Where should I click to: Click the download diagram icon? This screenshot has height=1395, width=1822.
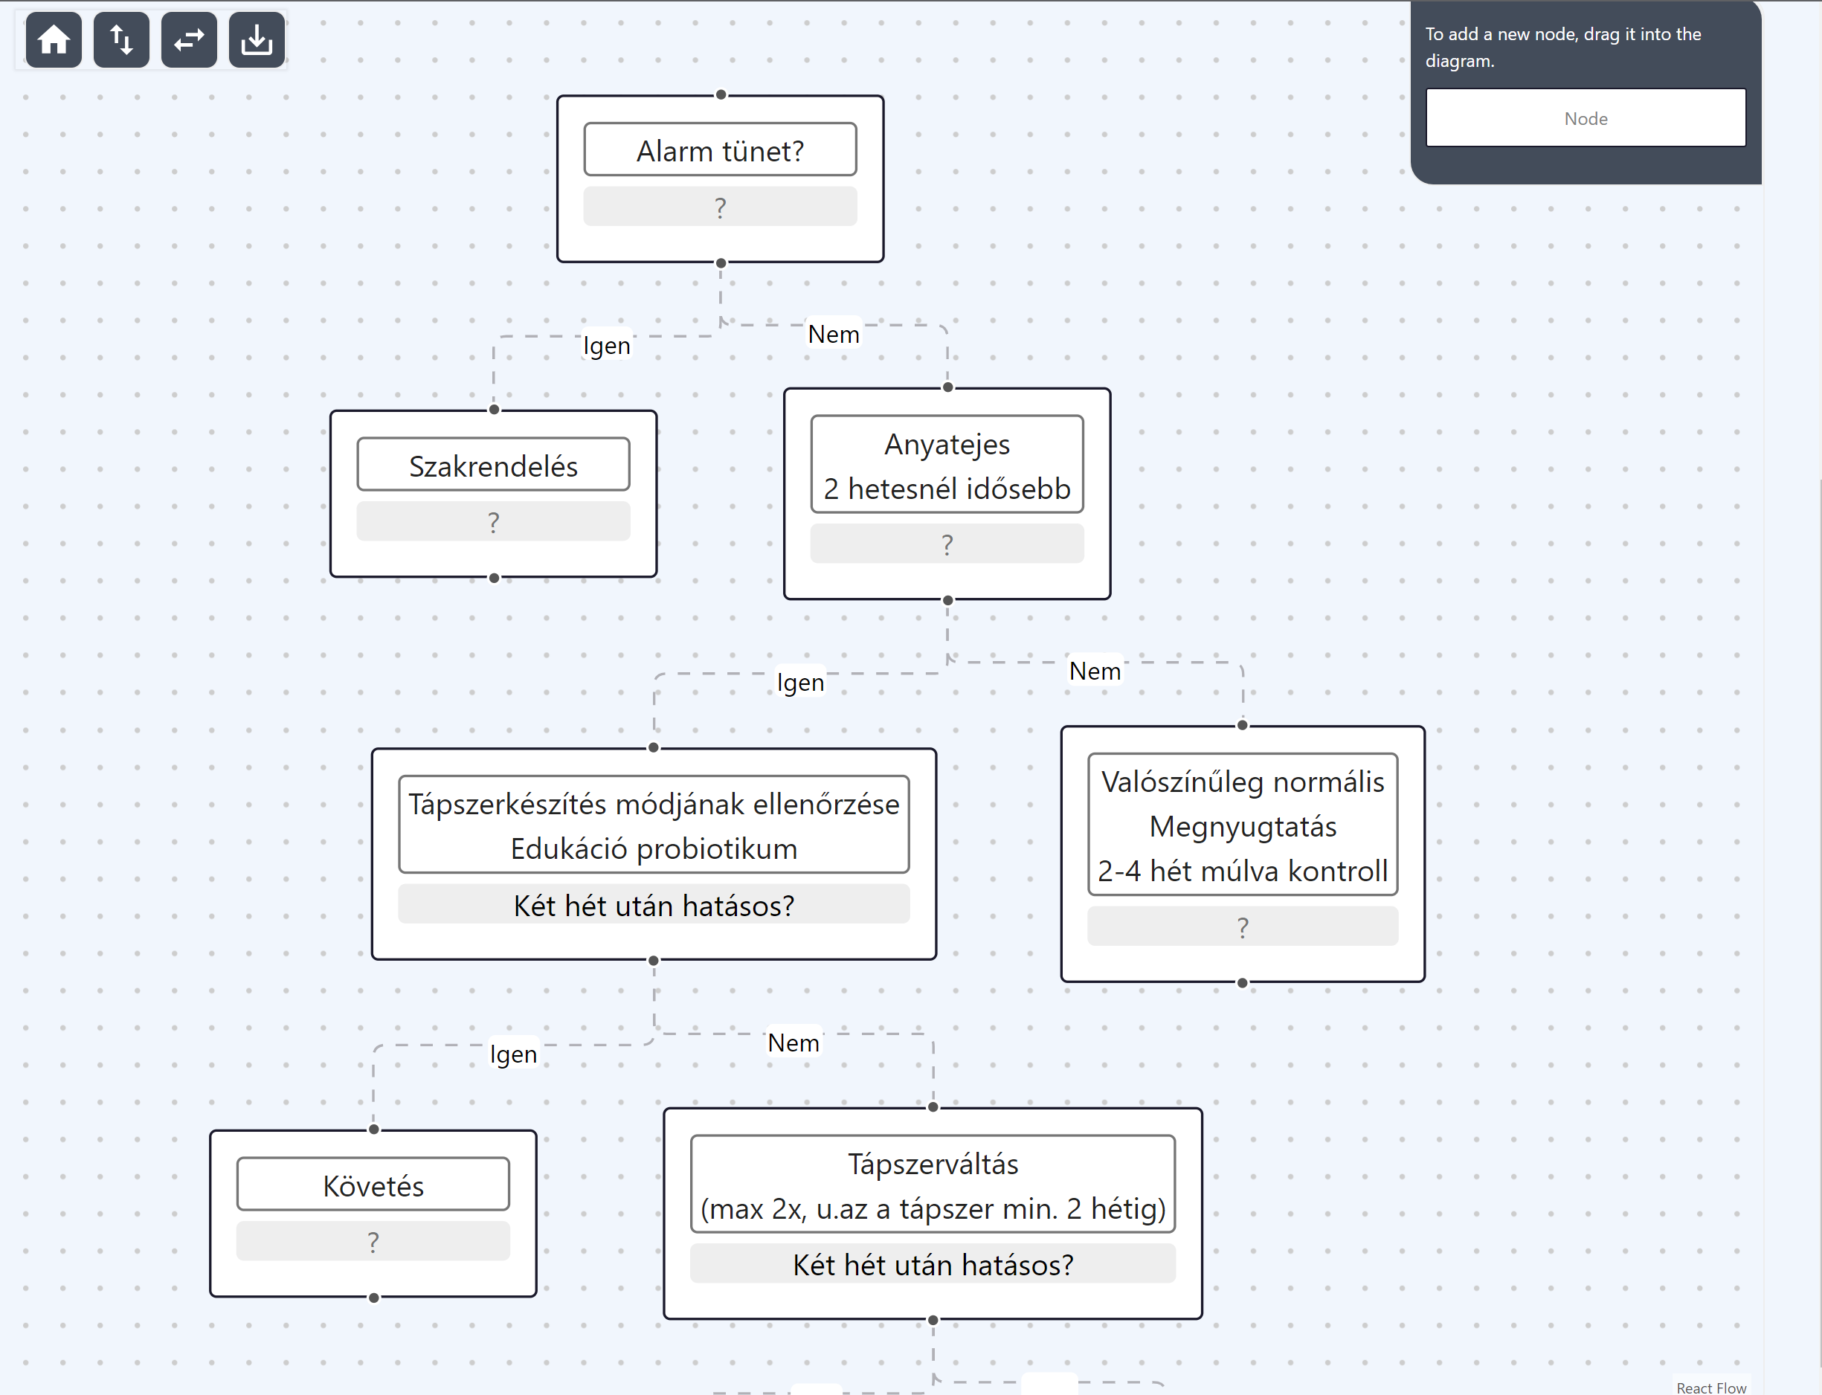(x=257, y=40)
